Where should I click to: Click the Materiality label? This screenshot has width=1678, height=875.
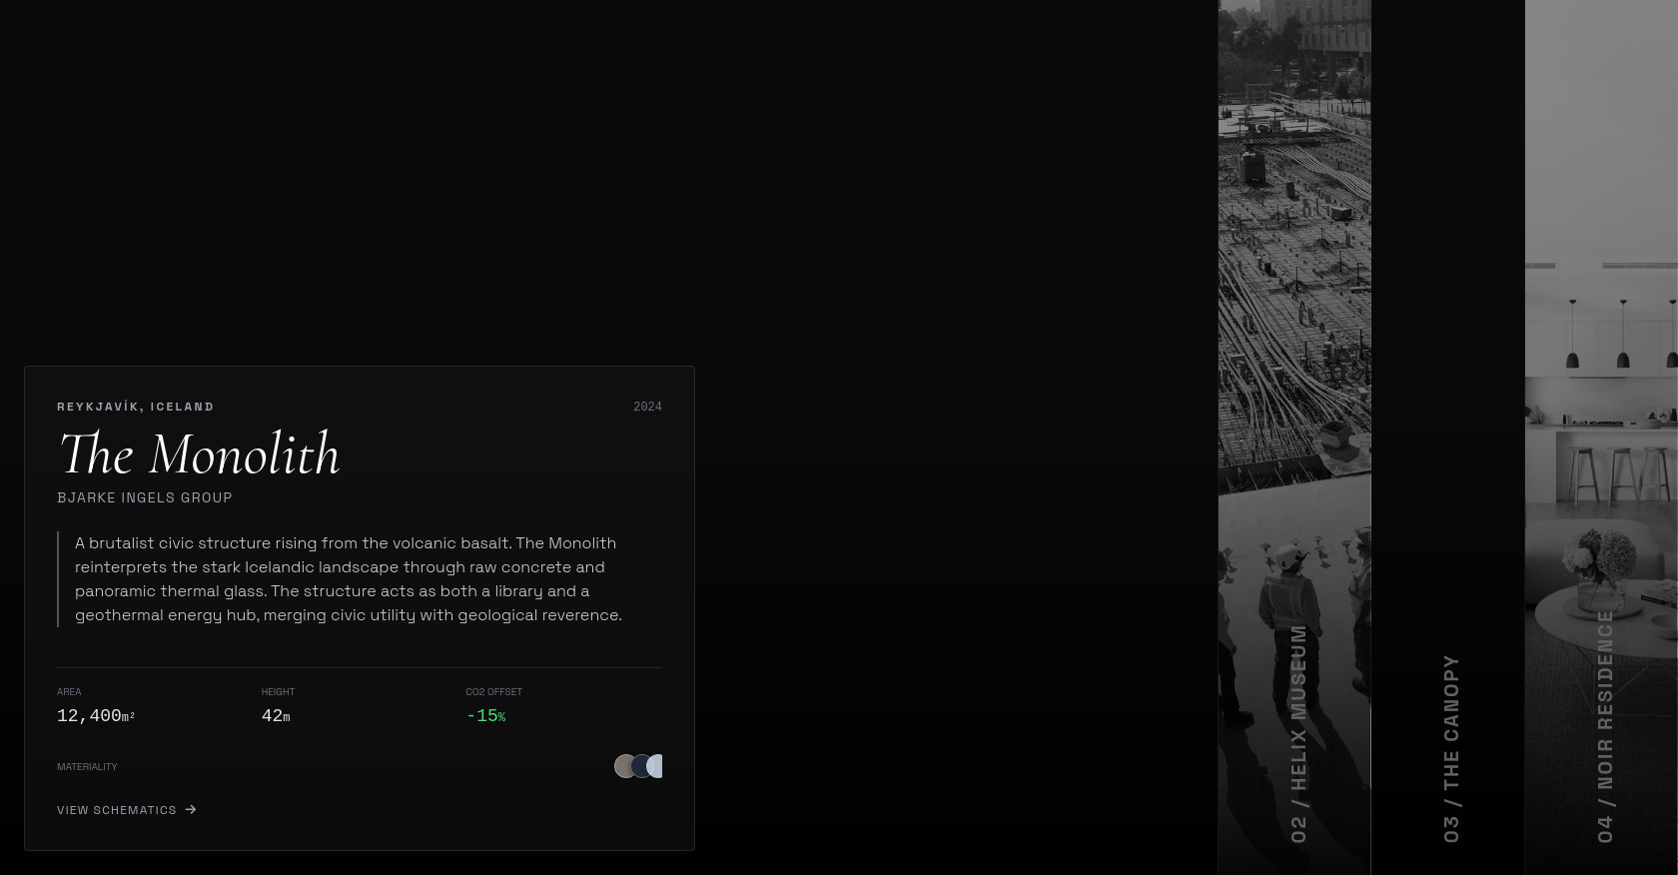pyautogui.click(x=87, y=767)
